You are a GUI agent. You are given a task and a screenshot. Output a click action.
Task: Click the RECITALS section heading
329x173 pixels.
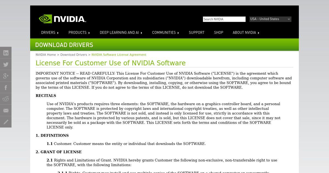[46, 96]
